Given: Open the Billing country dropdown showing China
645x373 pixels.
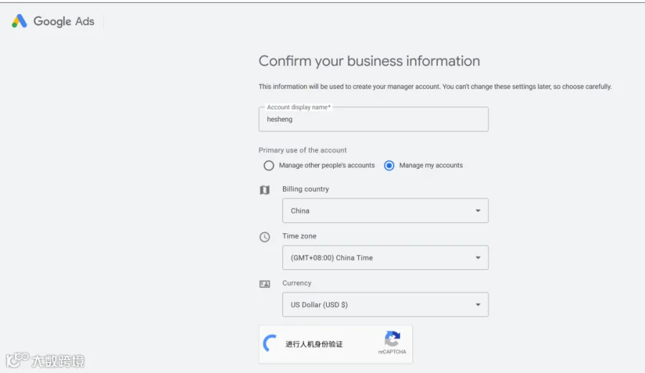Looking at the screenshot, I should coord(386,210).
